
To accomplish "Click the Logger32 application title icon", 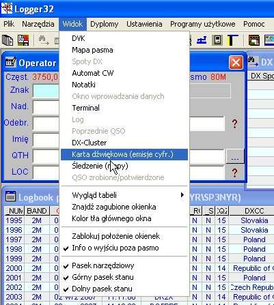I will 6,9.
